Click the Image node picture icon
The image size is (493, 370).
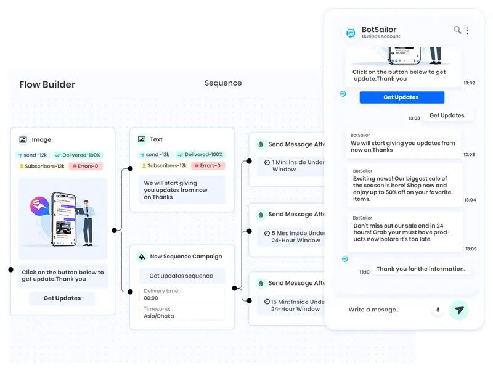(x=23, y=140)
